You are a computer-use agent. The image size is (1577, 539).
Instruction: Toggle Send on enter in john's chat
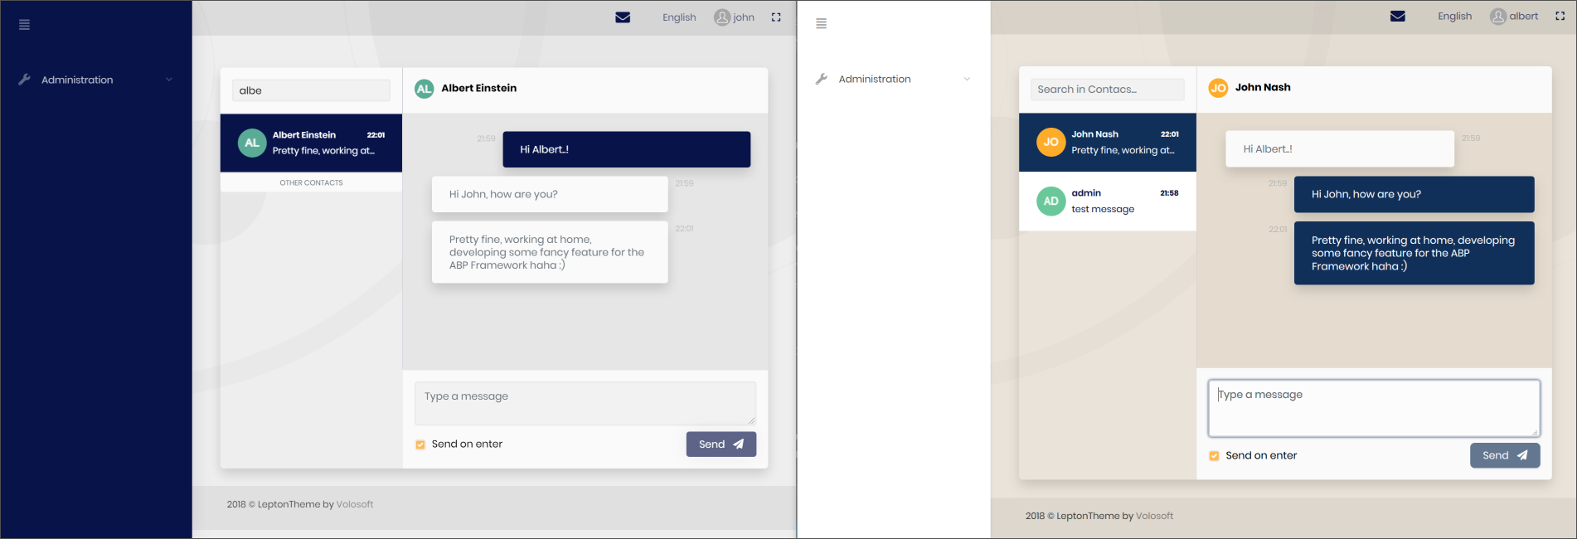click(x=420, y=444)
